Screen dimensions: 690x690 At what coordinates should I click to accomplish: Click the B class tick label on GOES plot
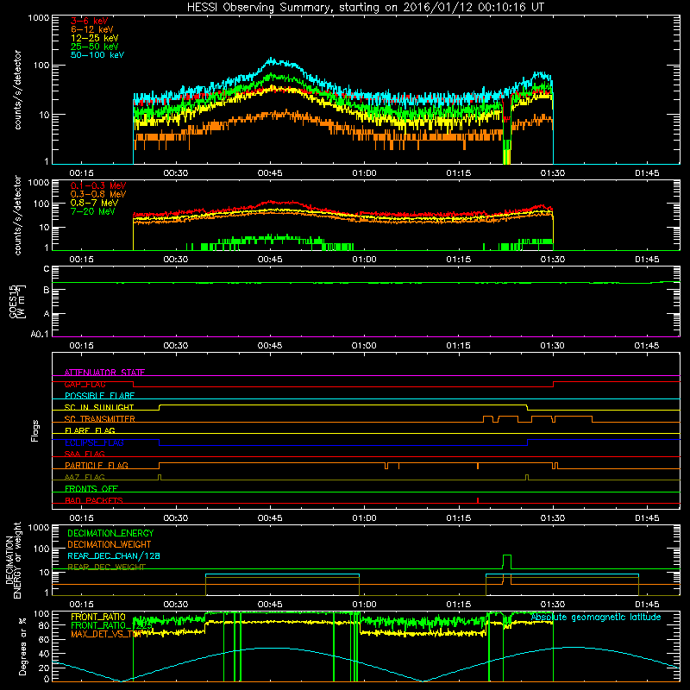click(x=47, y=291)
